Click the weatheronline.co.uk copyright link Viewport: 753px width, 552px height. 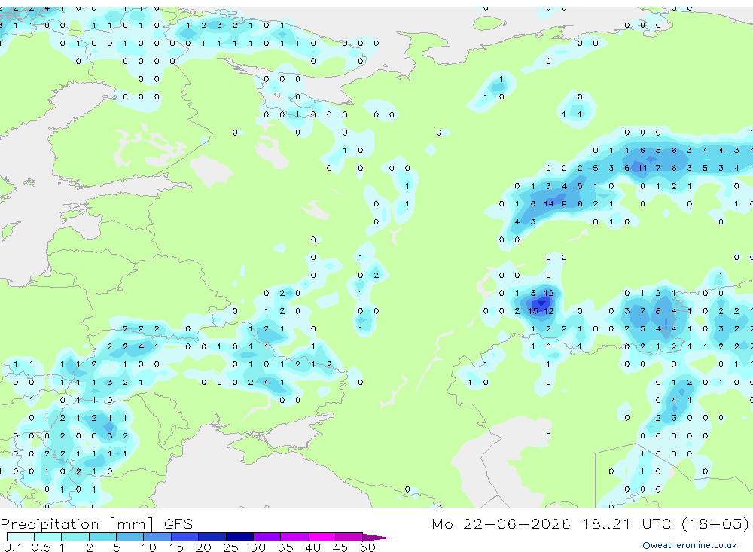690,545
